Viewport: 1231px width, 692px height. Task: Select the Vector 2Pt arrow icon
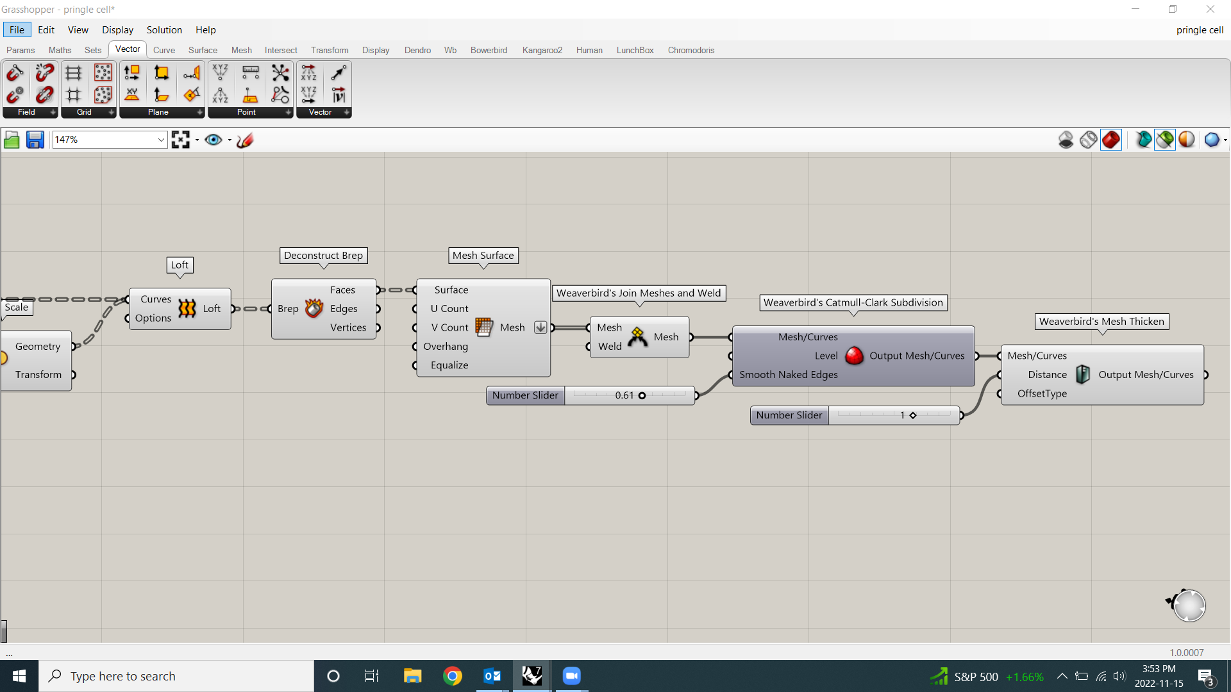point(339,72)
